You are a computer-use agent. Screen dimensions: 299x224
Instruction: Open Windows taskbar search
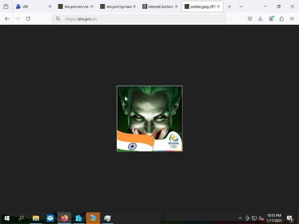(x=21, y=218)
